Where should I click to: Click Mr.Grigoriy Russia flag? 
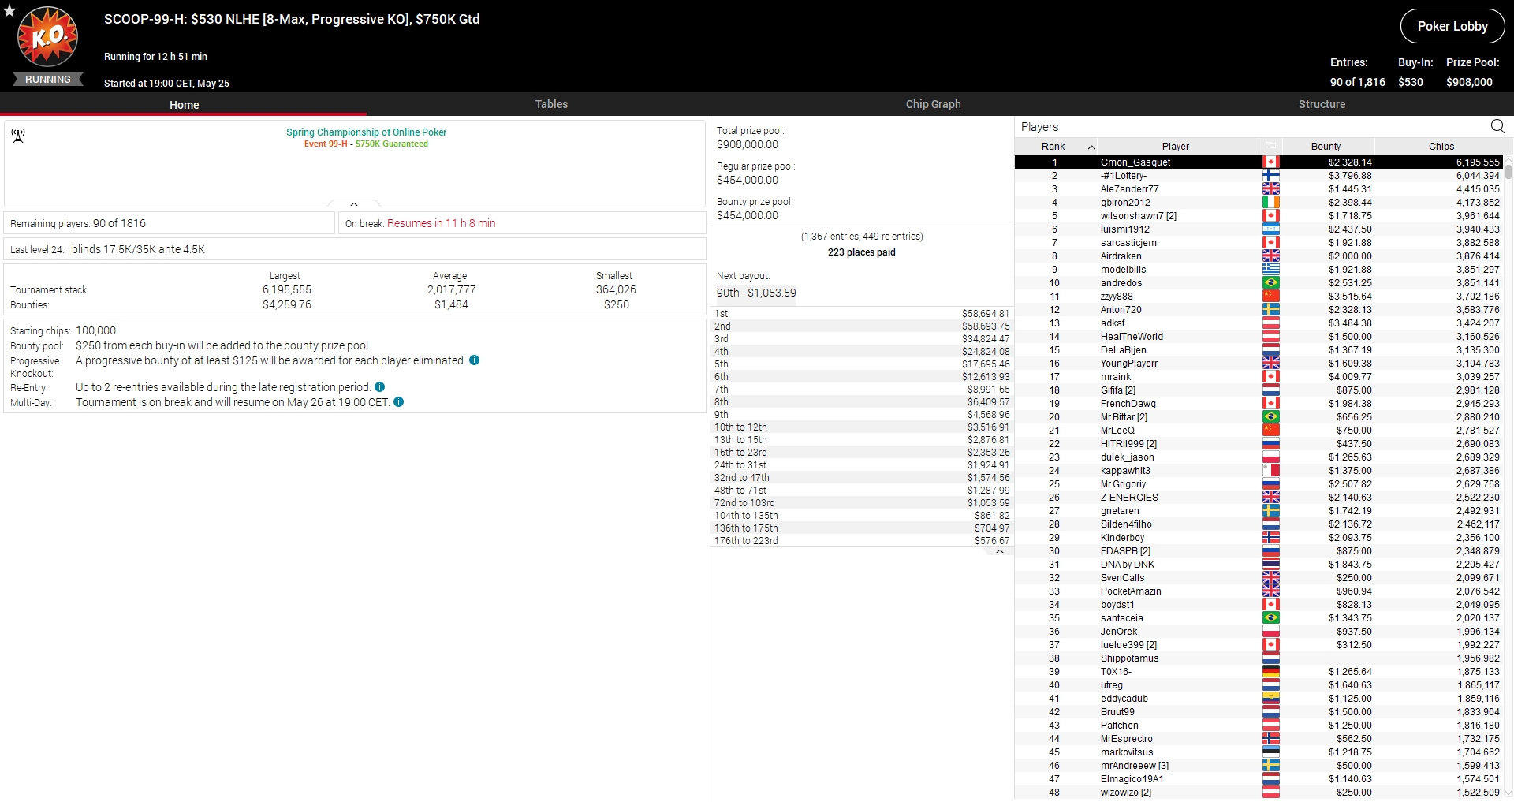1270,484
